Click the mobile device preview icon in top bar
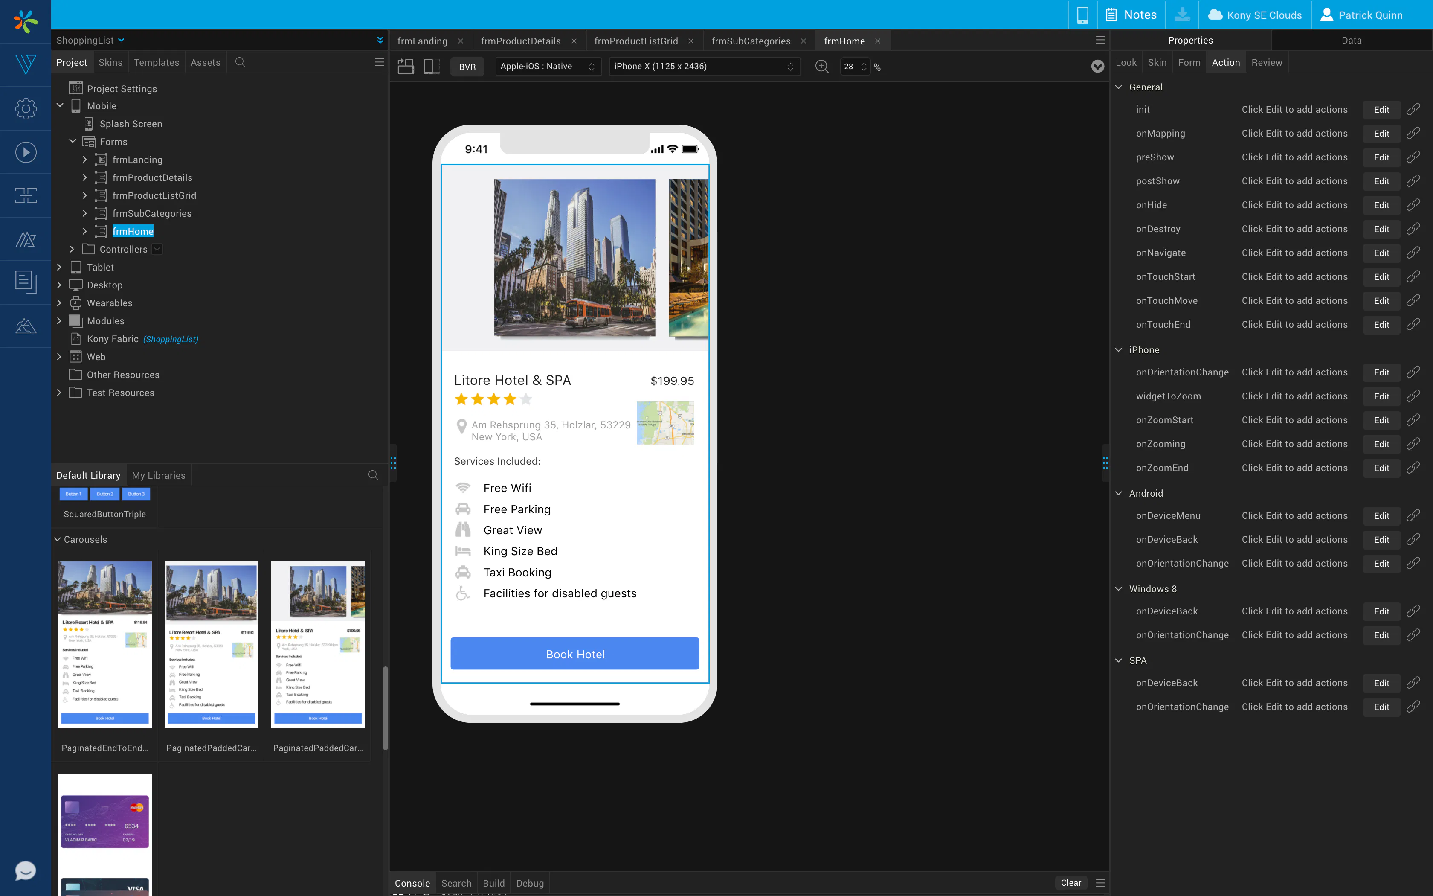1433x896 pixels. [1082, 15]
